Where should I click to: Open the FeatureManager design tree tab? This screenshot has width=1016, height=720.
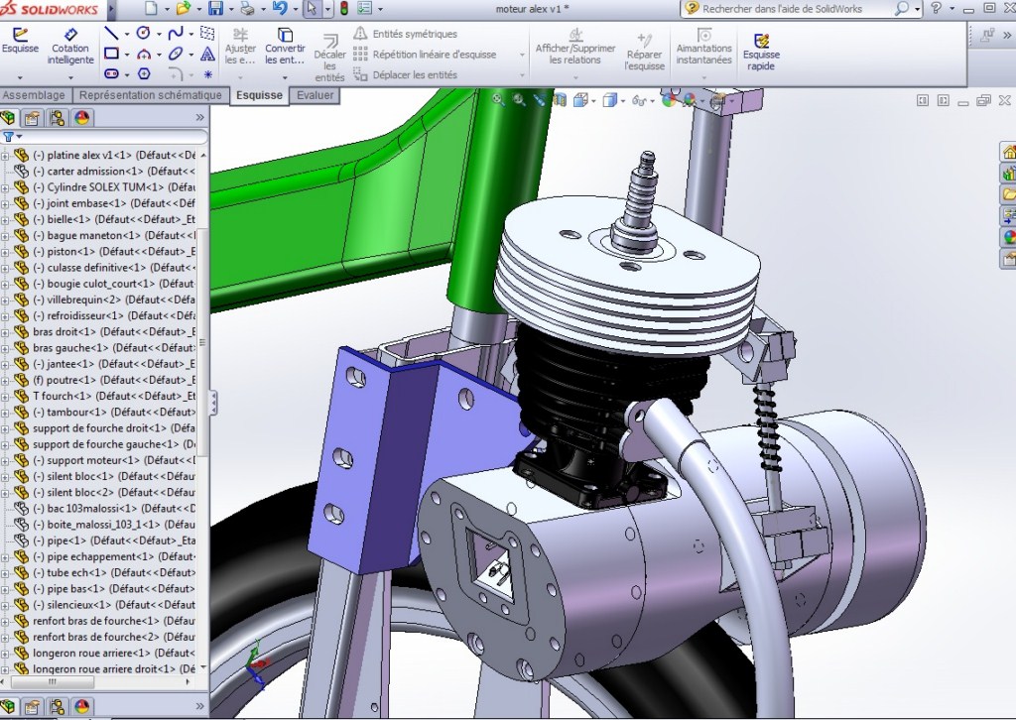click(x=8, y=118)
